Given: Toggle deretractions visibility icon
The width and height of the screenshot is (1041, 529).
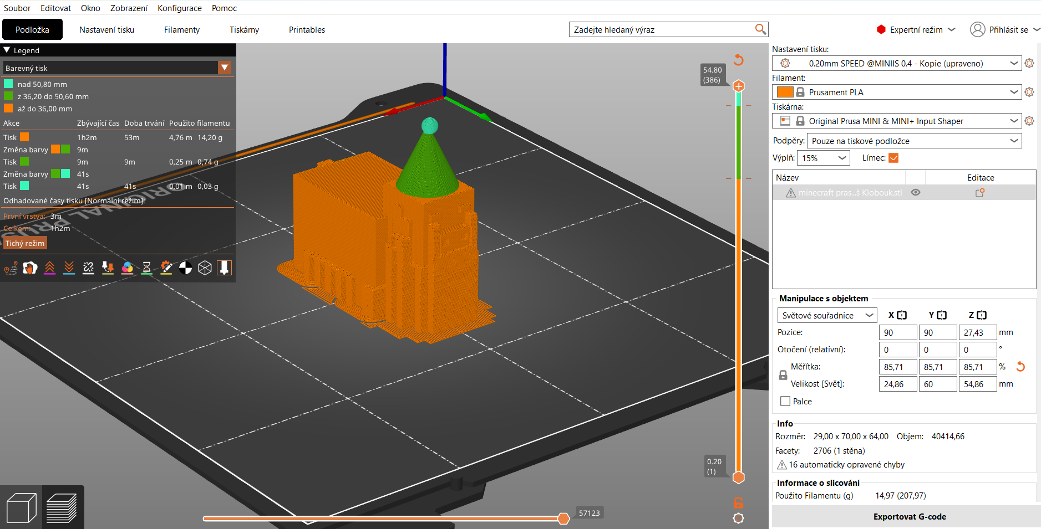Looking at the screenshot, I should point(69,269).
